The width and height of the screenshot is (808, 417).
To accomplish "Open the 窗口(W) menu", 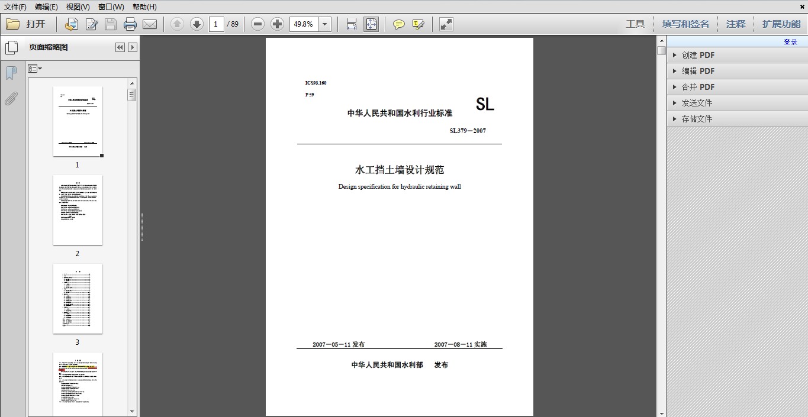I will point(111,7).
